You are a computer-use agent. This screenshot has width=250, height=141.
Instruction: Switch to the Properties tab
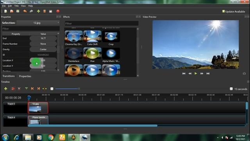[x=25, y=76]
